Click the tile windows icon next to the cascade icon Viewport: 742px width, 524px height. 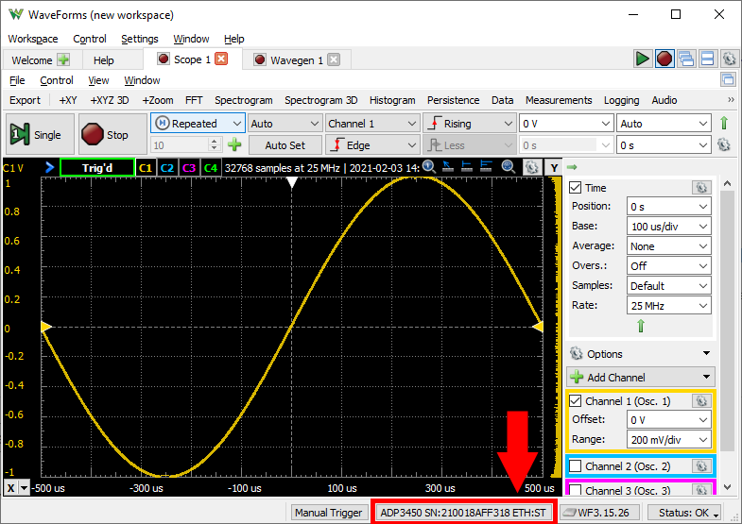(x=707, y=59)
